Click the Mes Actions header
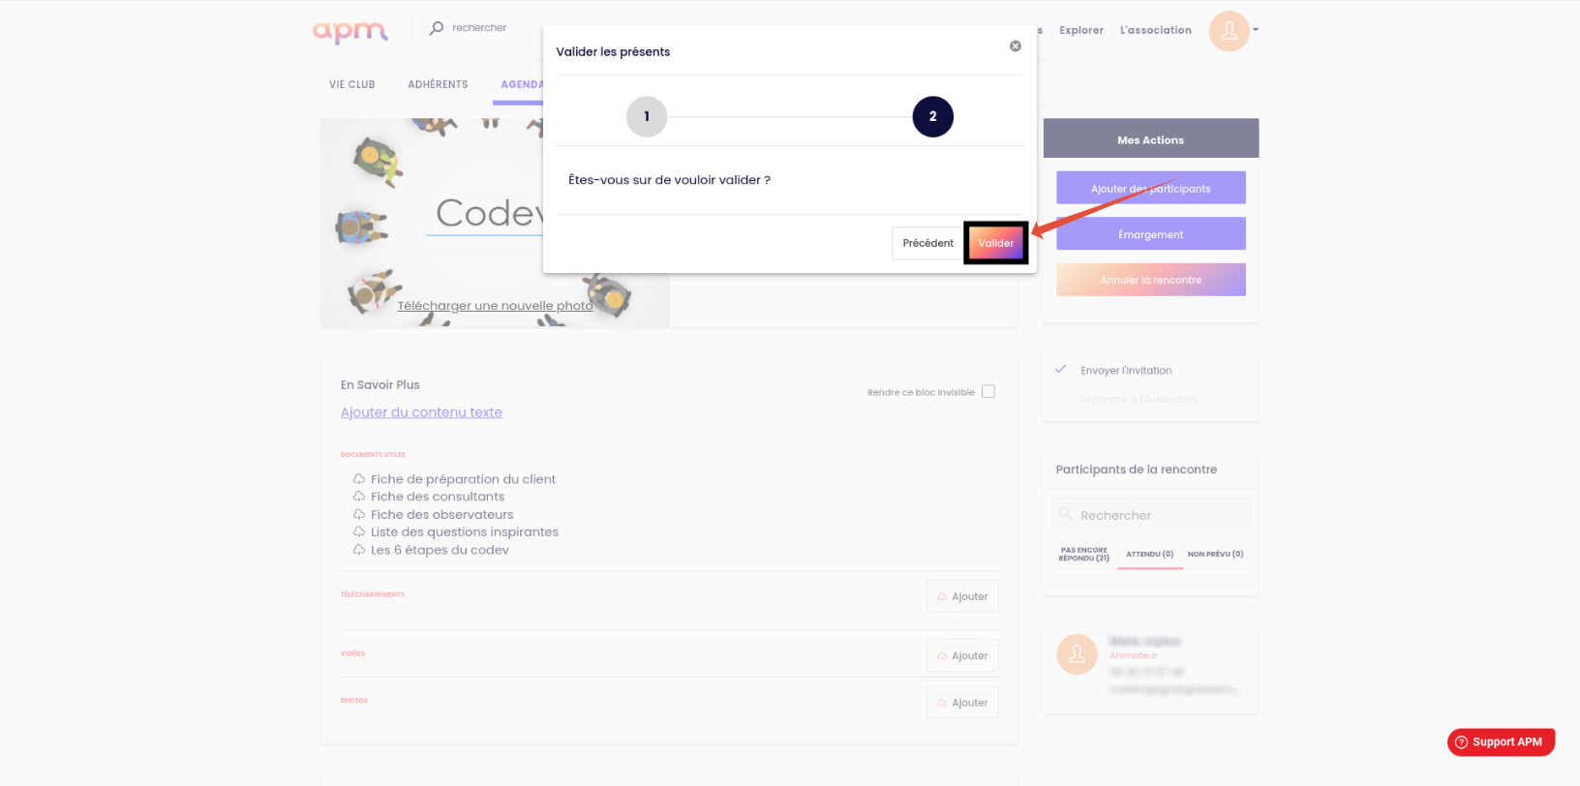Viewport: 1580px width, 786px height. (1151, 138)
